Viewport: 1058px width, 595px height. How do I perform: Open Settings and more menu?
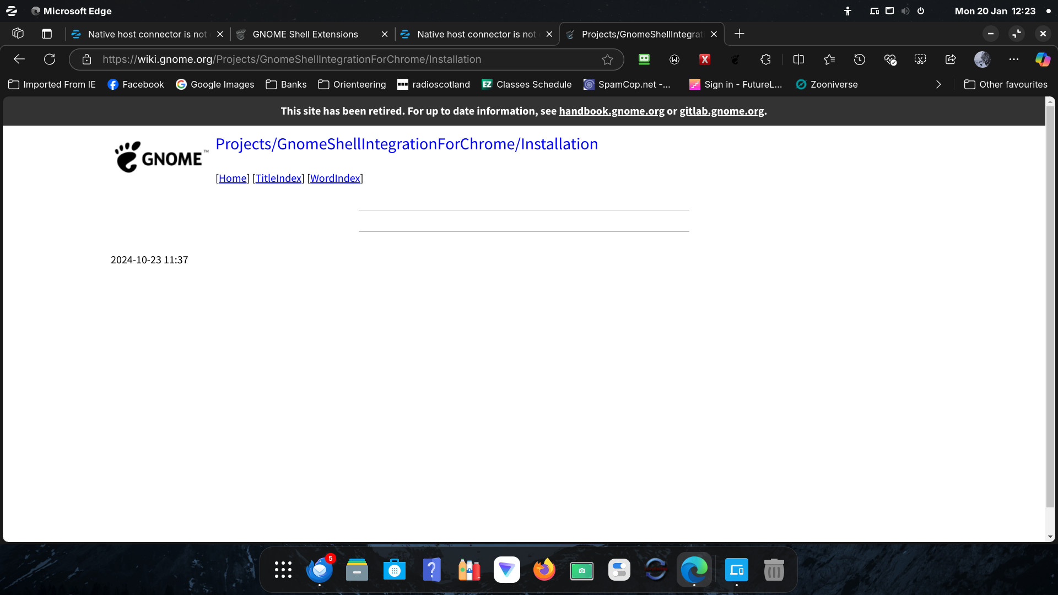point(1014,59)
